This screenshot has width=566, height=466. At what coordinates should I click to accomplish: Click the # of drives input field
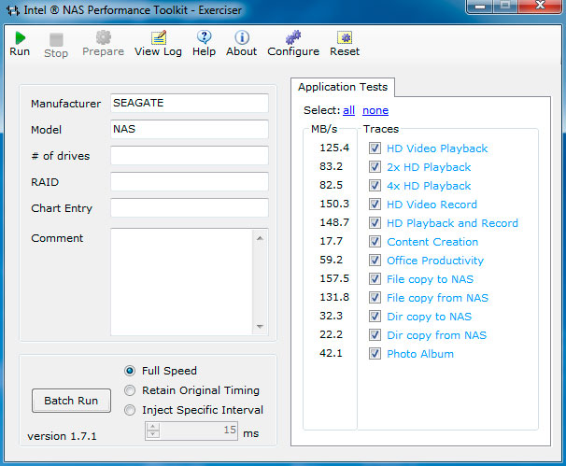189,156
